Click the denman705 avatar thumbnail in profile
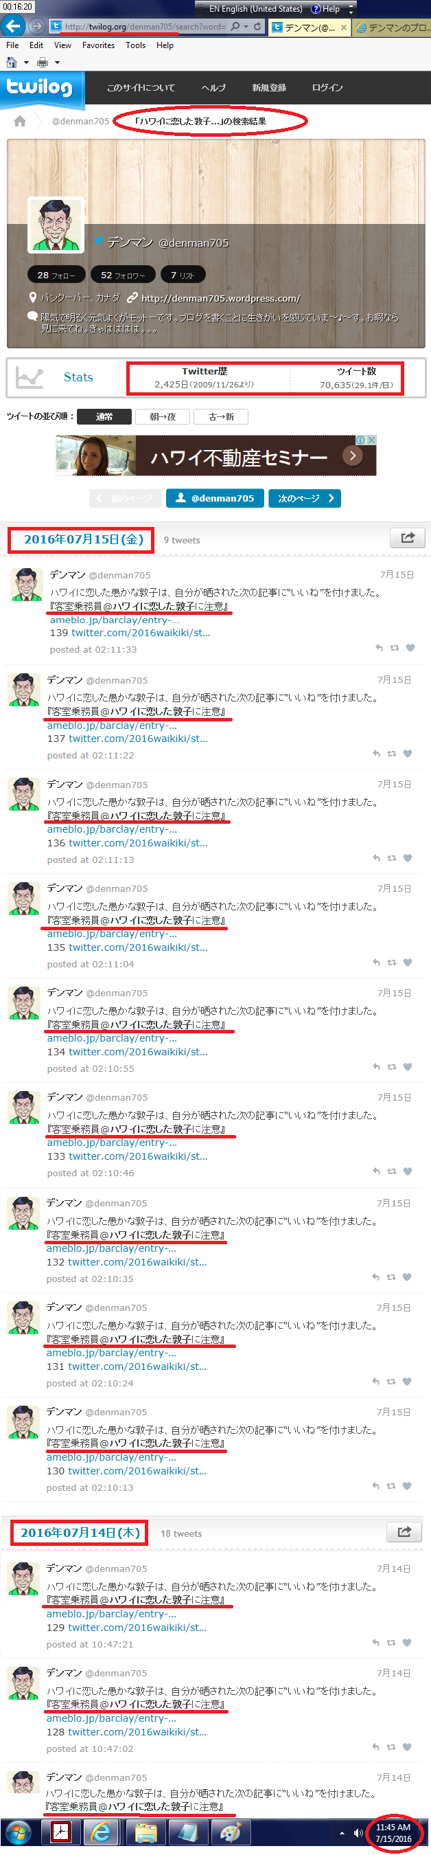This screenshot has height=1855, width=431. click(56, 225)
